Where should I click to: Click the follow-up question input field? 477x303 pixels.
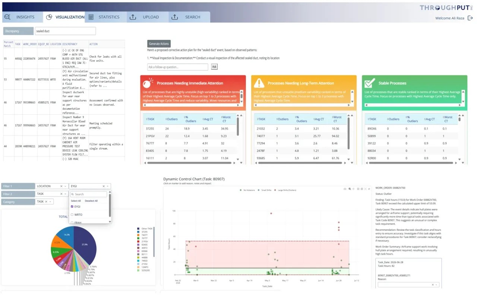(x=178, y=67)
